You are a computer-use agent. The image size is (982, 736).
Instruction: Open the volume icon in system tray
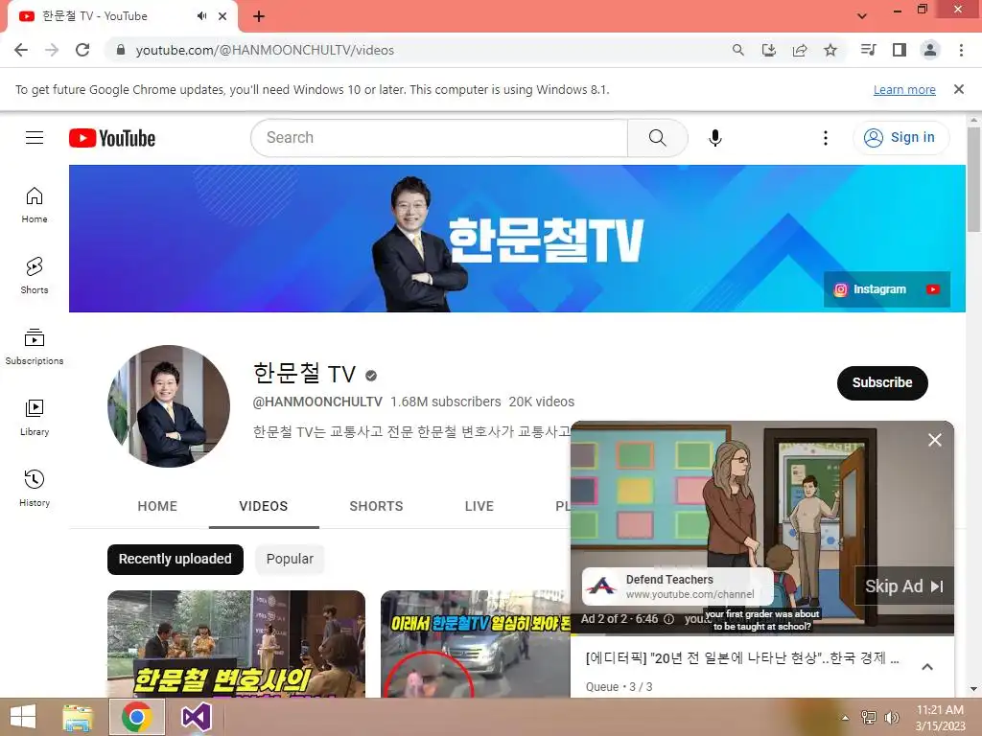pyautogui.click(x=891, y=718)
